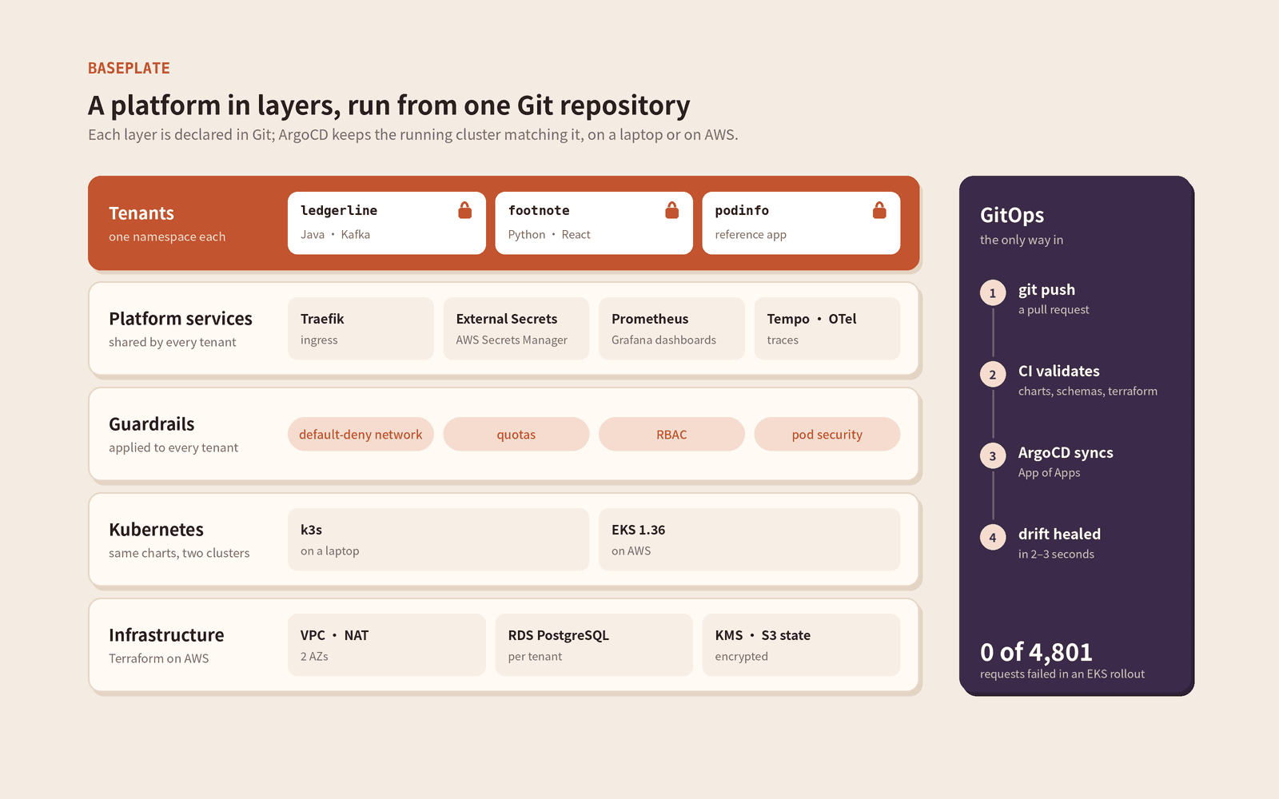Viewport: 1279px width, 799px height.
Task: Click 'CI validates' step label
Action: [x=1058, y=371]
